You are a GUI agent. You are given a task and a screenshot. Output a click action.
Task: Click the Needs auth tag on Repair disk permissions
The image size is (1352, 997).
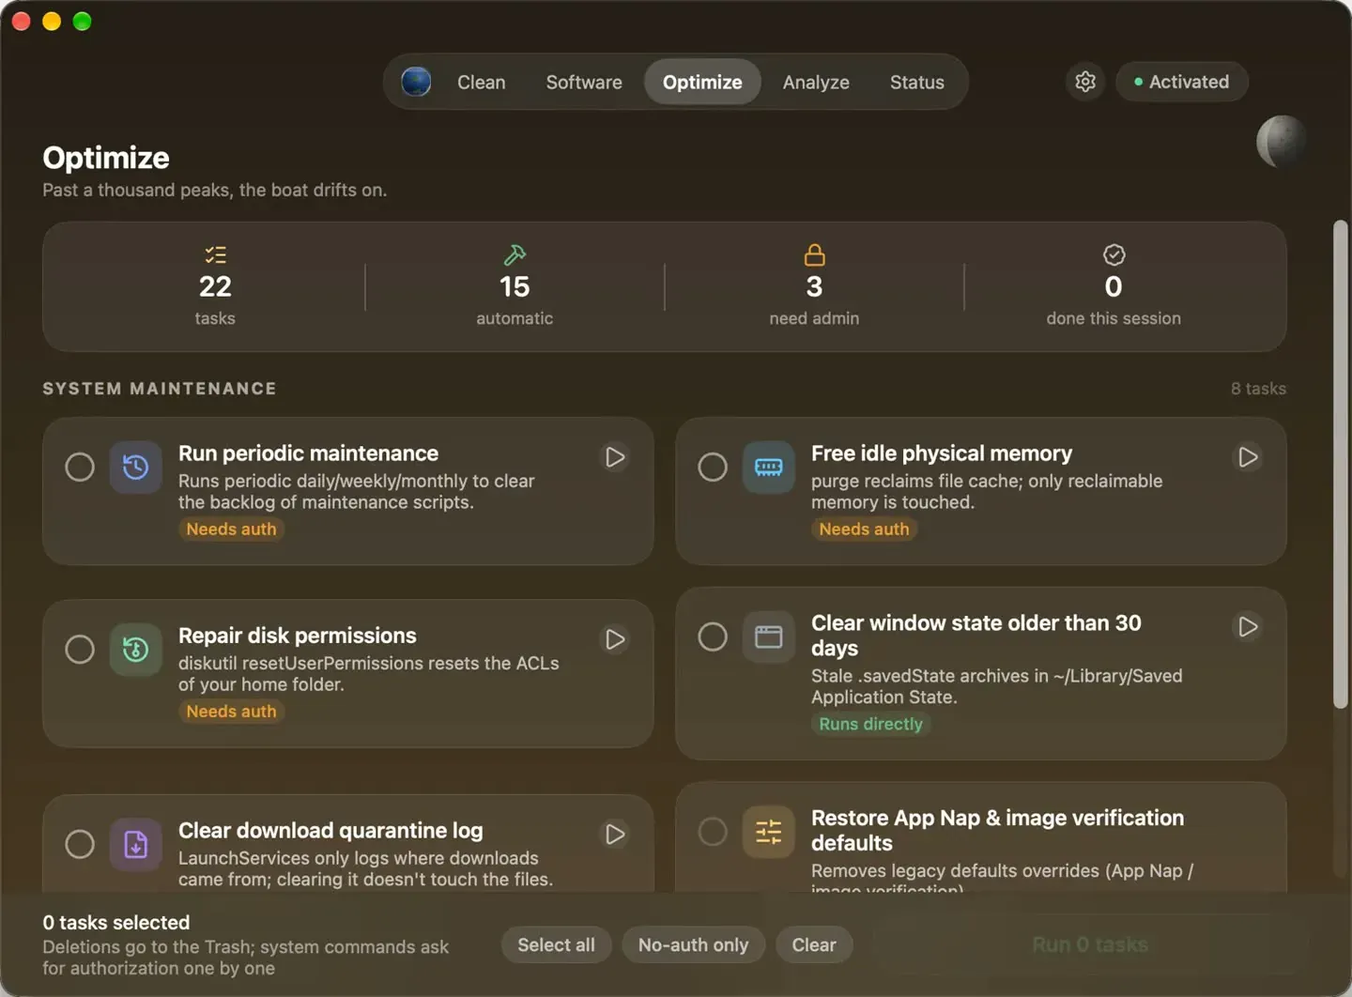click(x=231, y=712)
